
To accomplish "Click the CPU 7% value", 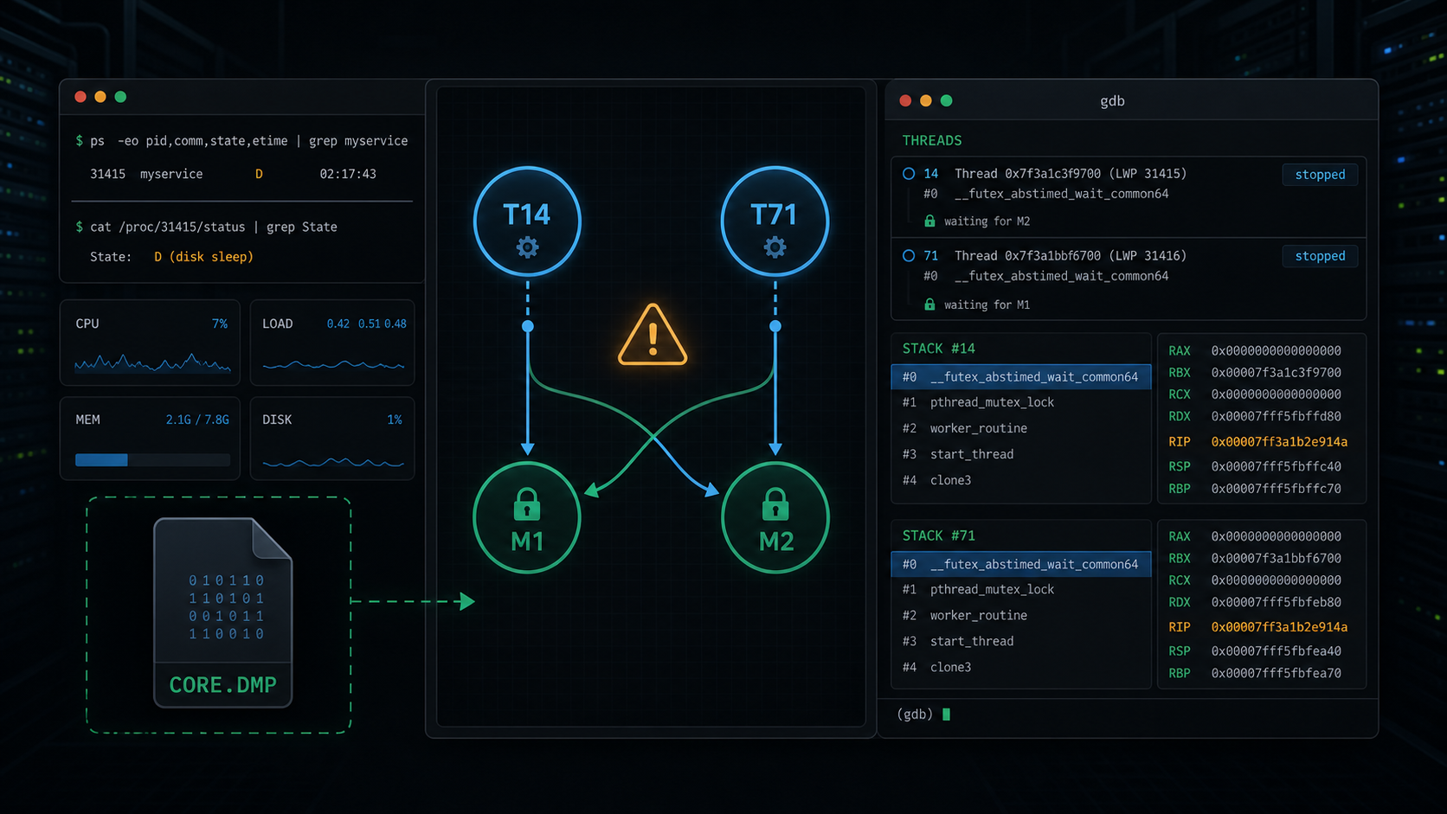I will coord(220,324).
